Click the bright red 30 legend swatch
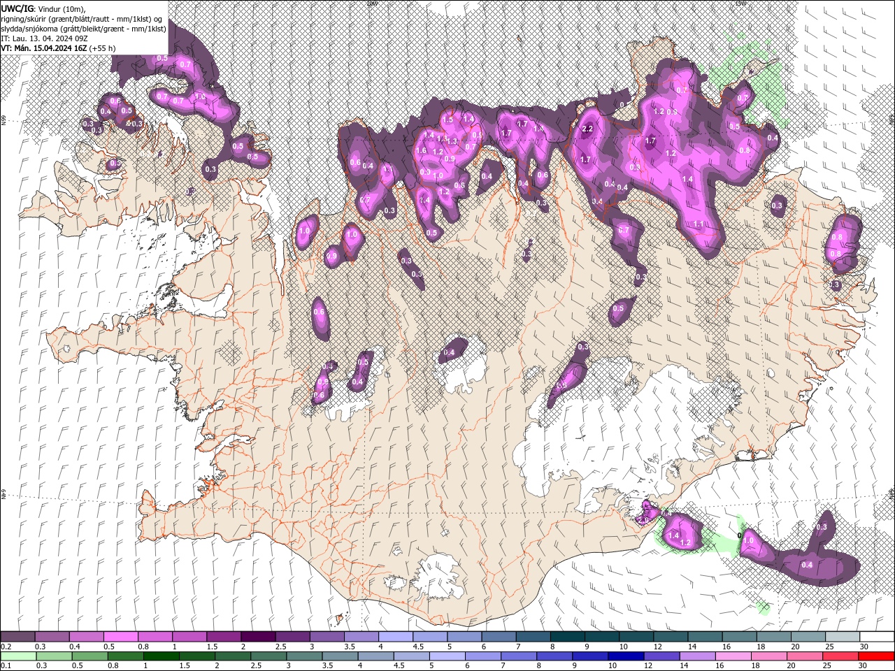 point(876,657)
